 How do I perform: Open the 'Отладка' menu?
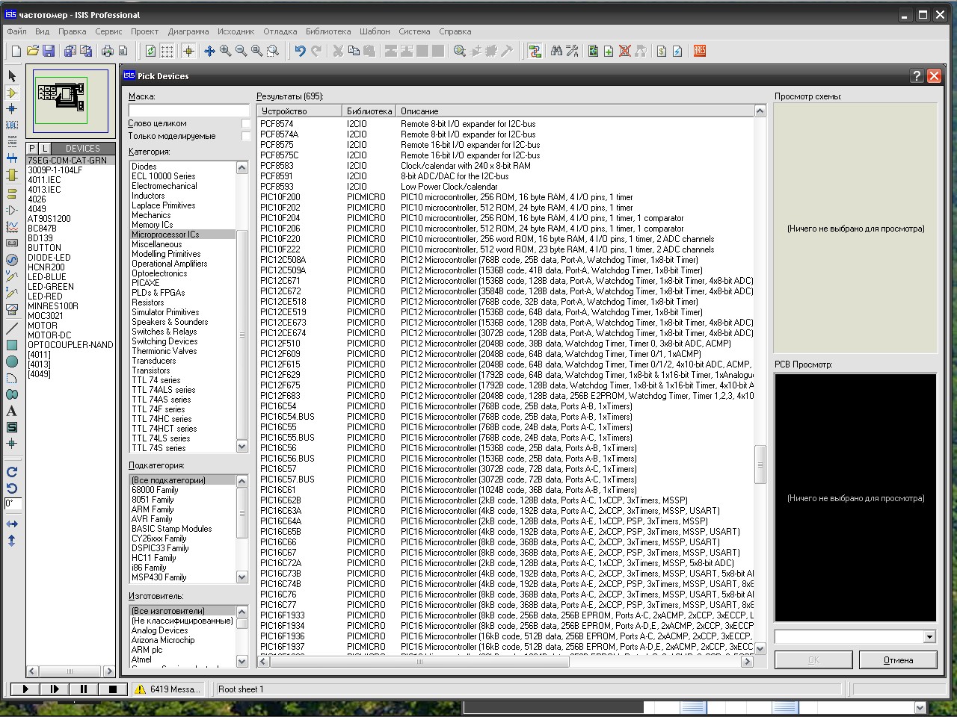tap(280, 31)
